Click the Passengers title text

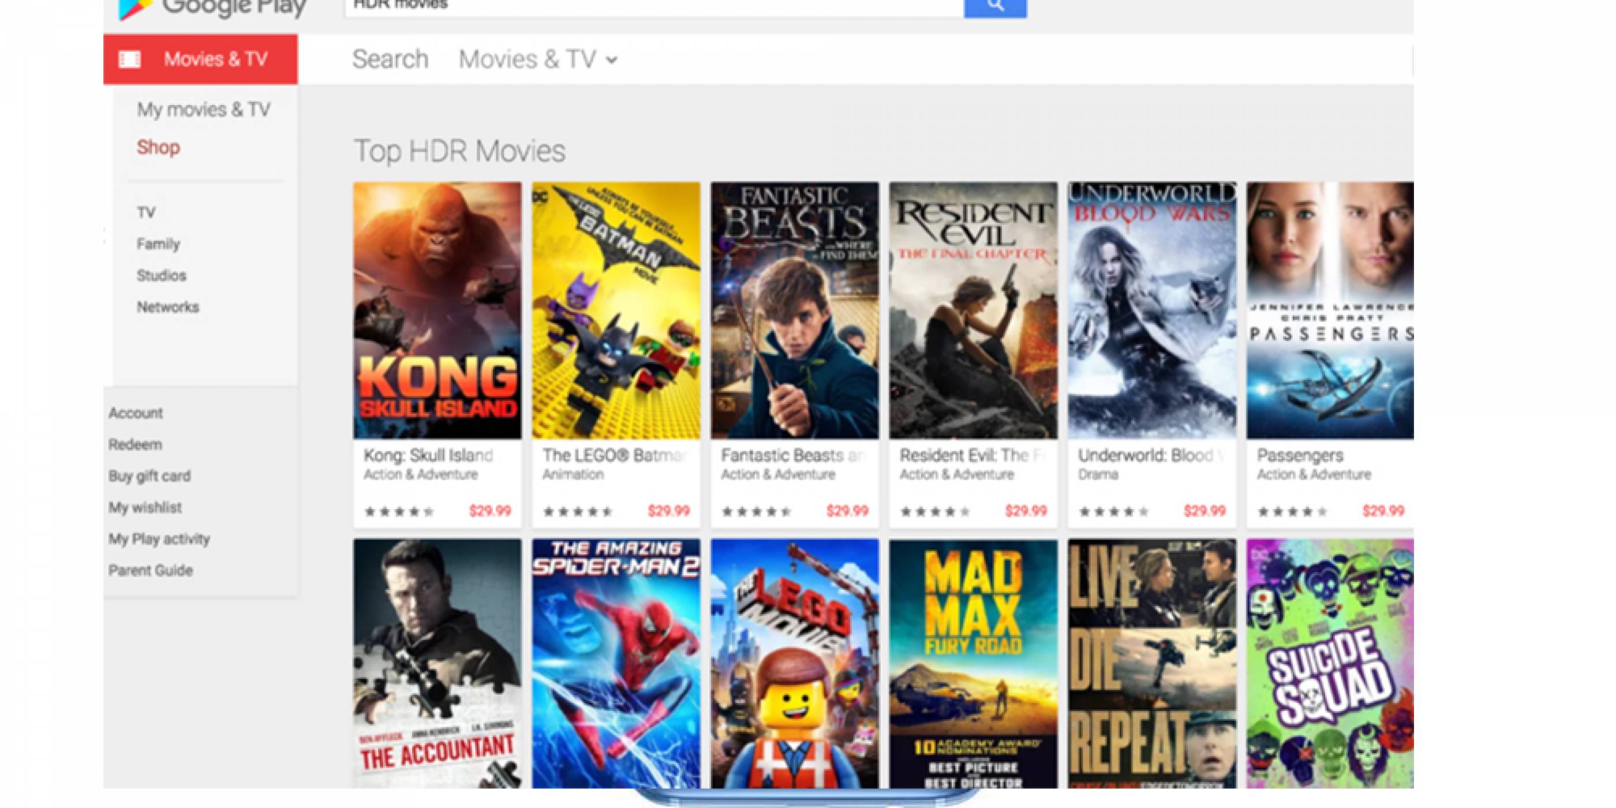click(x=1300, y=455)
